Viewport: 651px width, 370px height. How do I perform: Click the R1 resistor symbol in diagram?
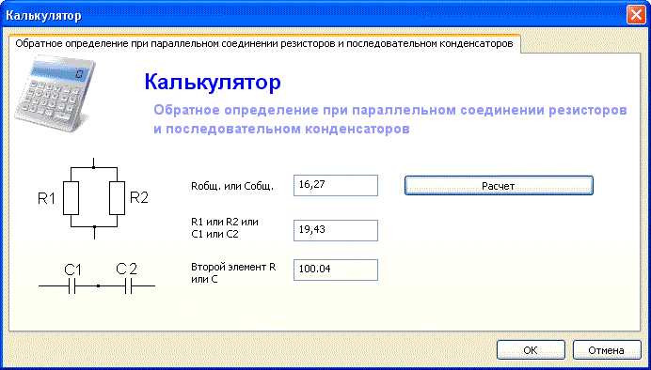(x=71, y=198)
